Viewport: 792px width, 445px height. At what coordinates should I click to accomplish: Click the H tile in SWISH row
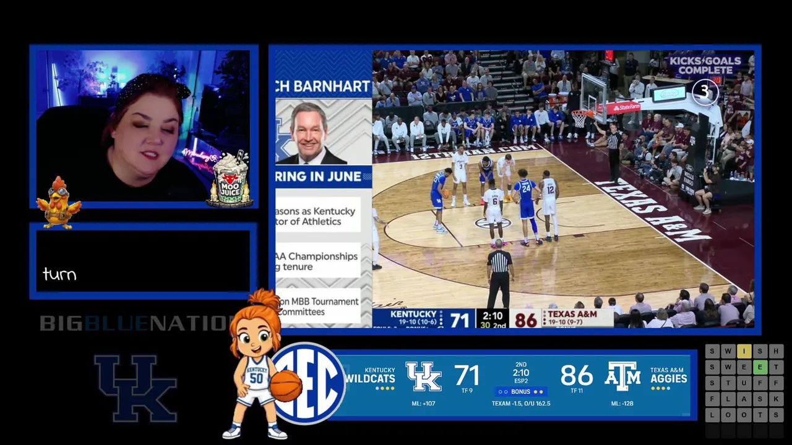[x=776, y=351]
